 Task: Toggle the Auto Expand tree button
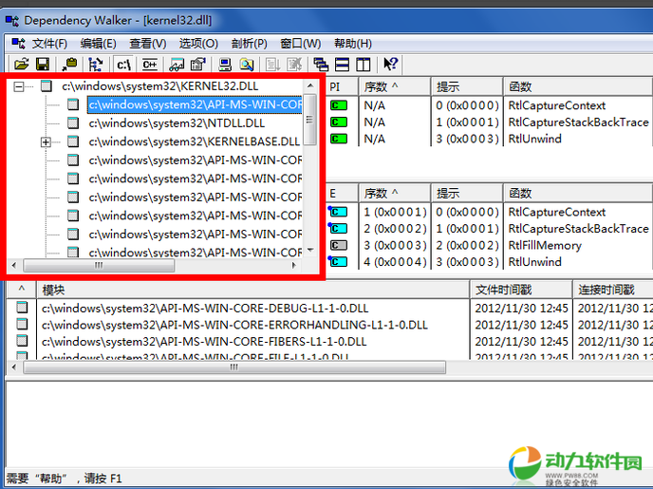pos(95,65)
